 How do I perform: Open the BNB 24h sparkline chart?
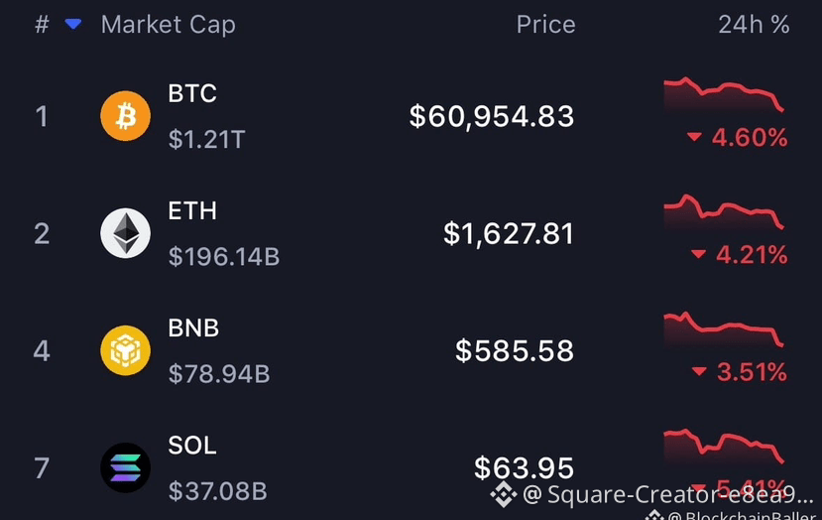tap(724, 329)
